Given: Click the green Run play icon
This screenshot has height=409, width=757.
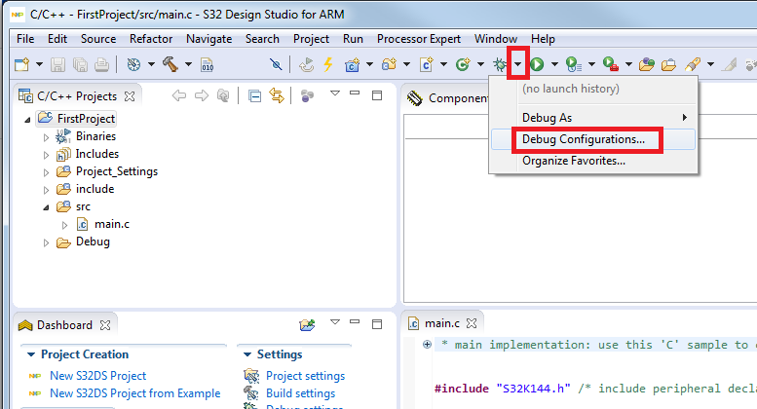Looking at the screenshot, I should 537,64.
